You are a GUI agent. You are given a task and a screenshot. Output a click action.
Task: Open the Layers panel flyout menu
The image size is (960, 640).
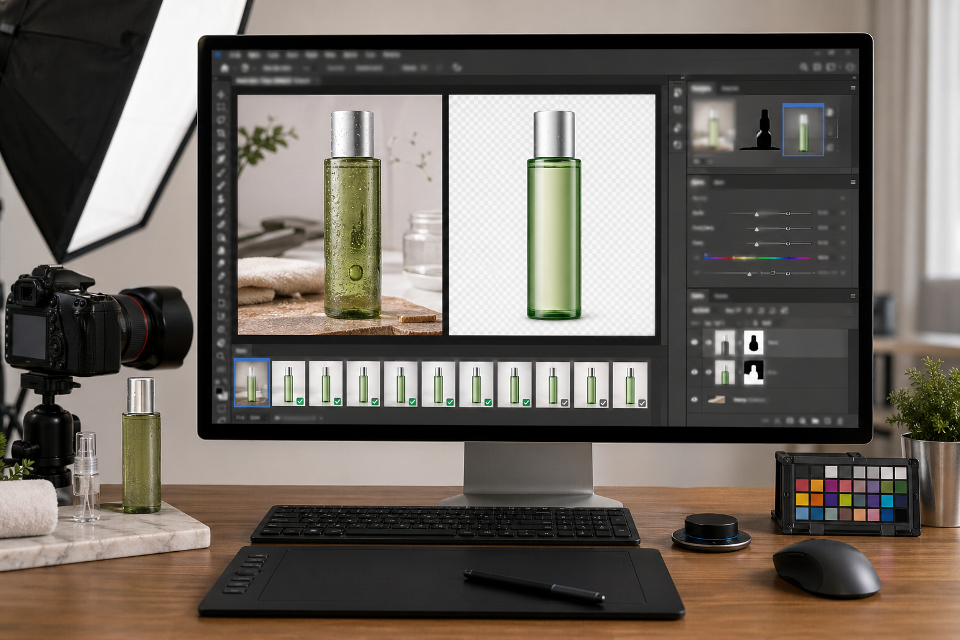pyautogui.click(x=852, y=296)
